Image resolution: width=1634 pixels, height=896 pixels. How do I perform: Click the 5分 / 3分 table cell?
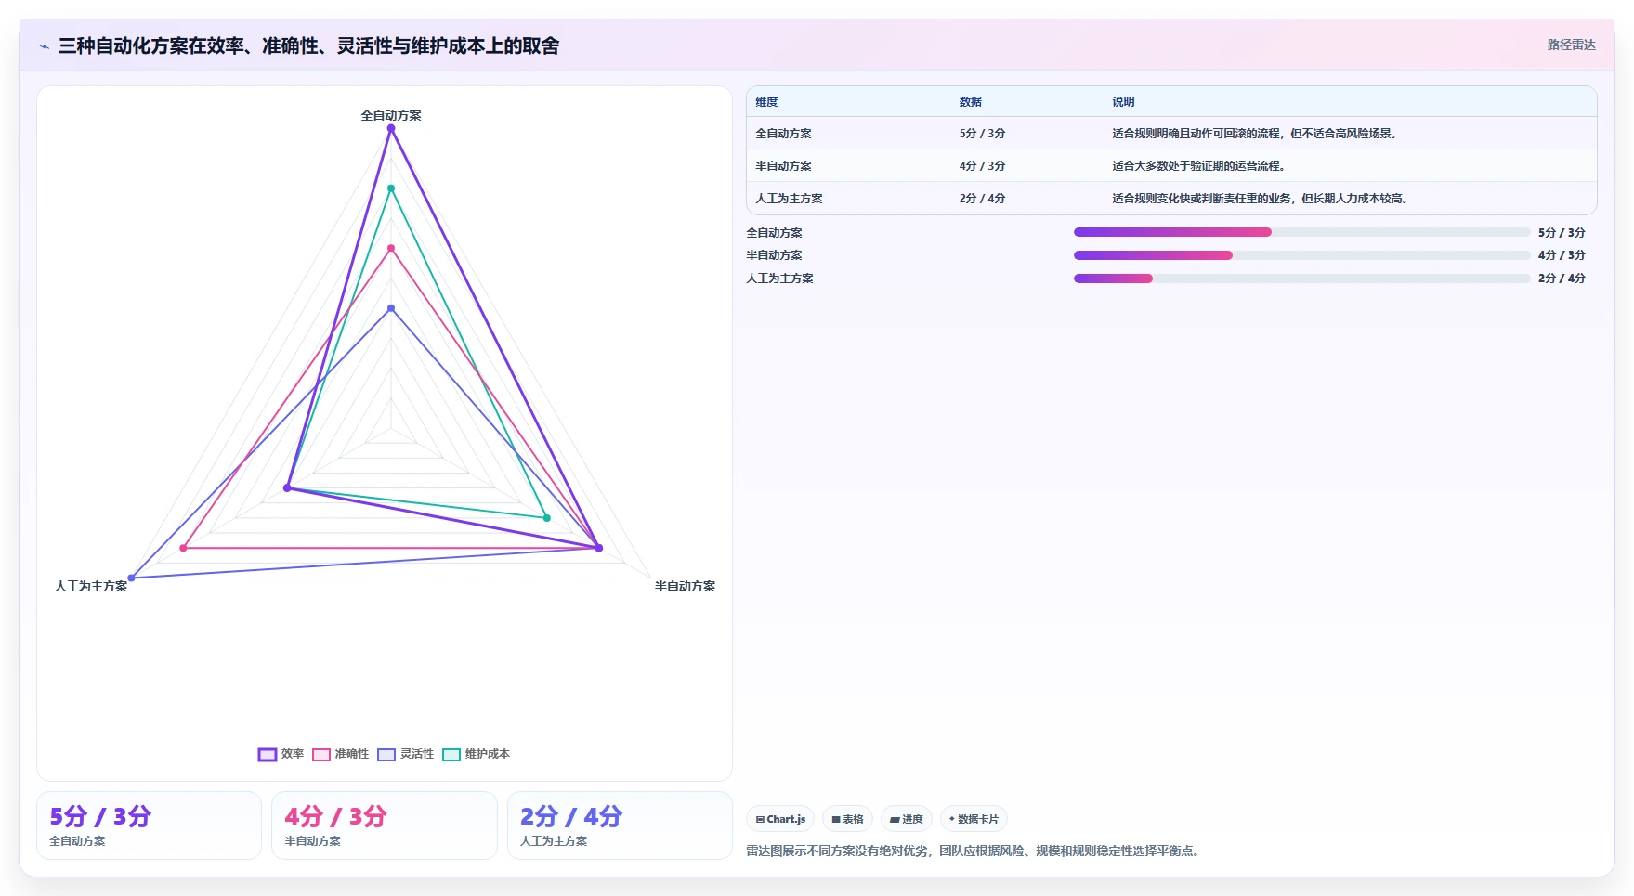(x=982, y=134)
